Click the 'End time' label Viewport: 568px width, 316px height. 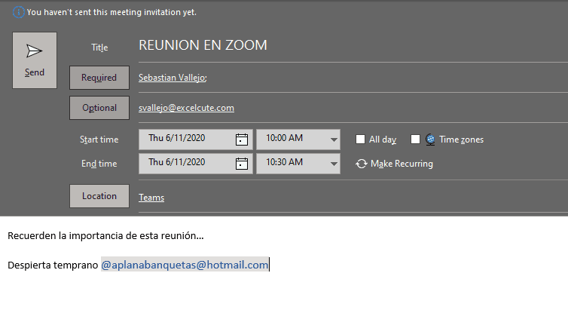coord(99,164)
